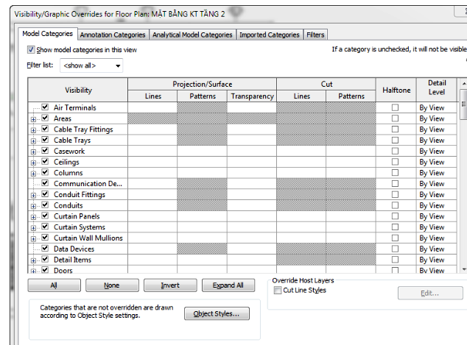
Task: Open the Filter list dropdown
Action: [x=91, y=65]
